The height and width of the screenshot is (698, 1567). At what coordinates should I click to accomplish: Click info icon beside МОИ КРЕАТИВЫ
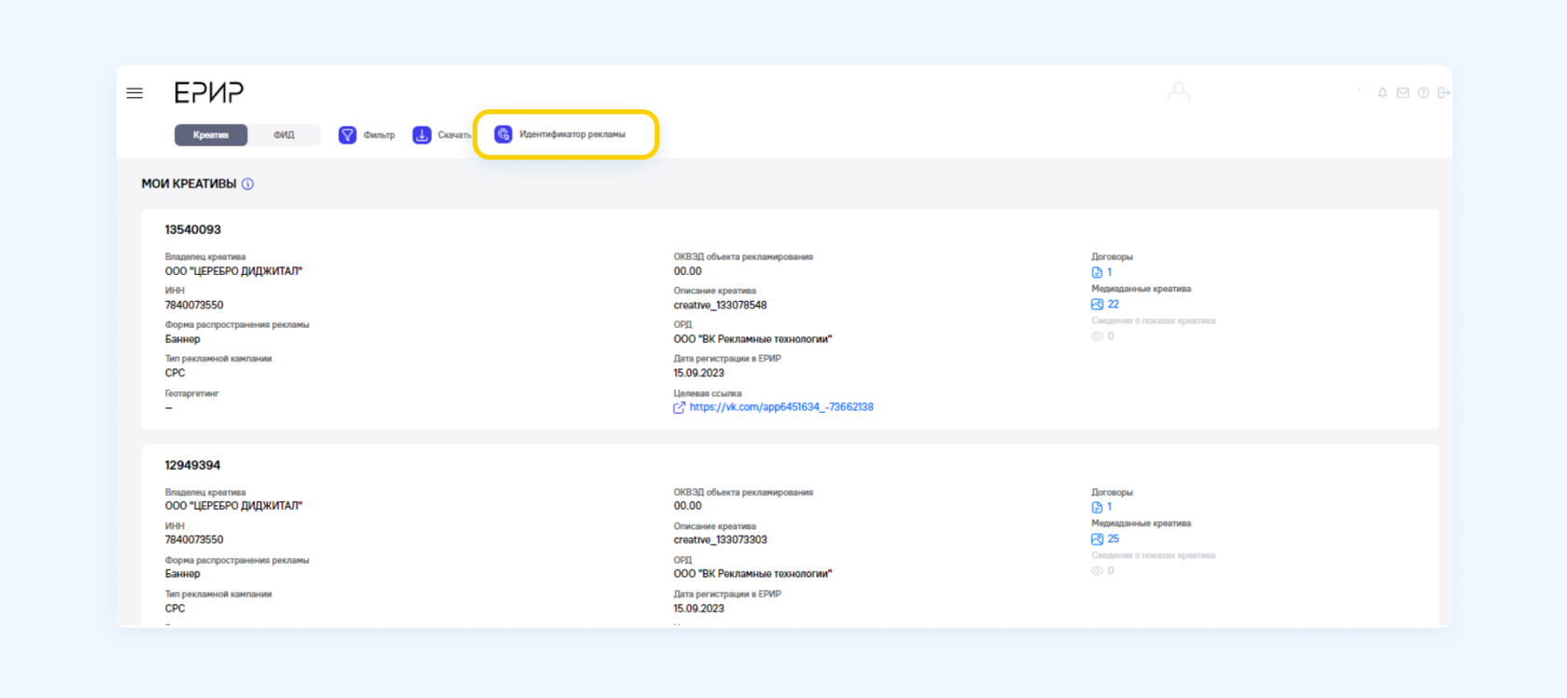click(x=247, y=184)
